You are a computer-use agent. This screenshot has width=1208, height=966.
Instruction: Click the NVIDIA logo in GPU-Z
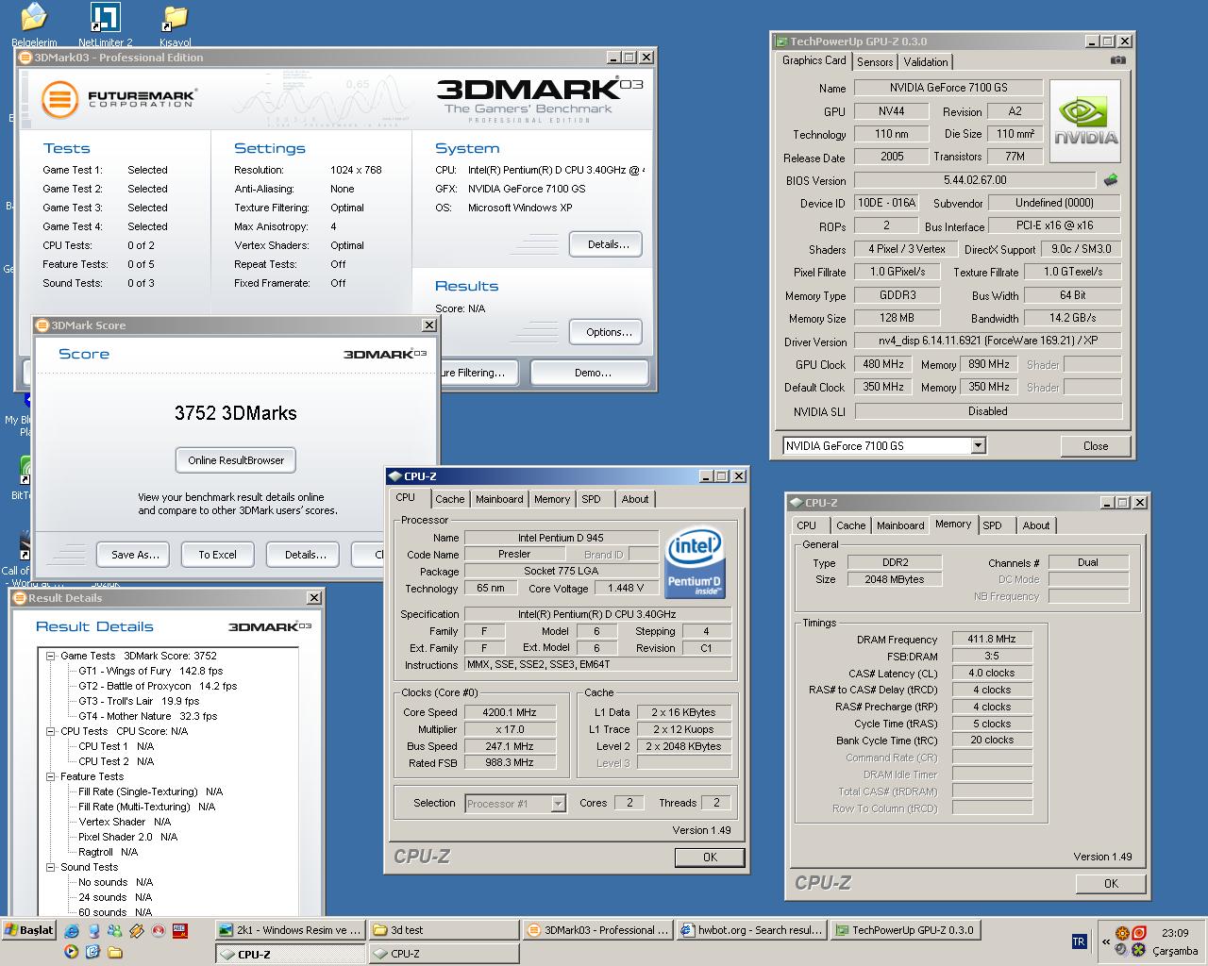point(1085,121)
